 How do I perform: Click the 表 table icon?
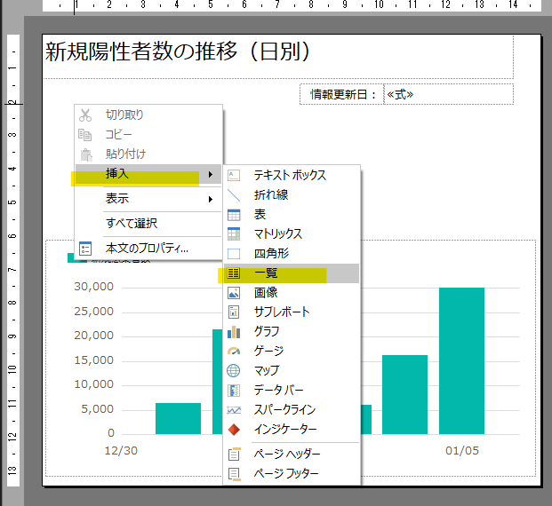234,215
